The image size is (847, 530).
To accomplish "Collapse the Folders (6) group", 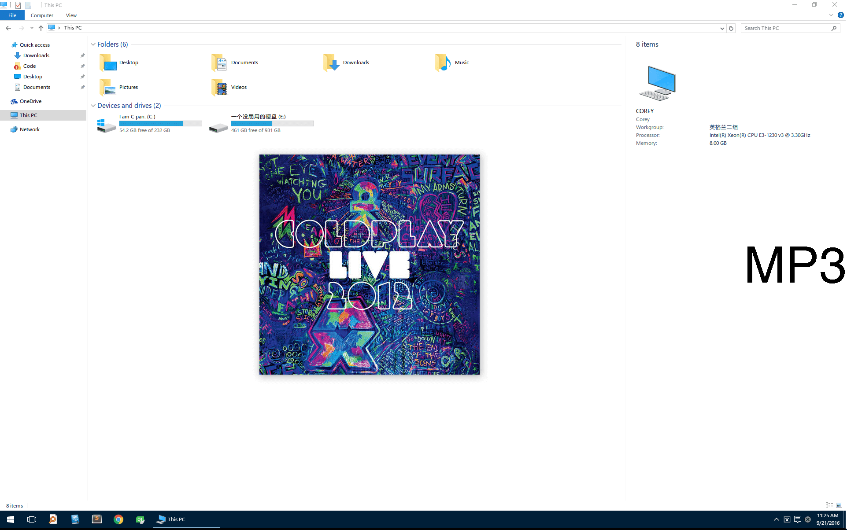I will (93, 44).
